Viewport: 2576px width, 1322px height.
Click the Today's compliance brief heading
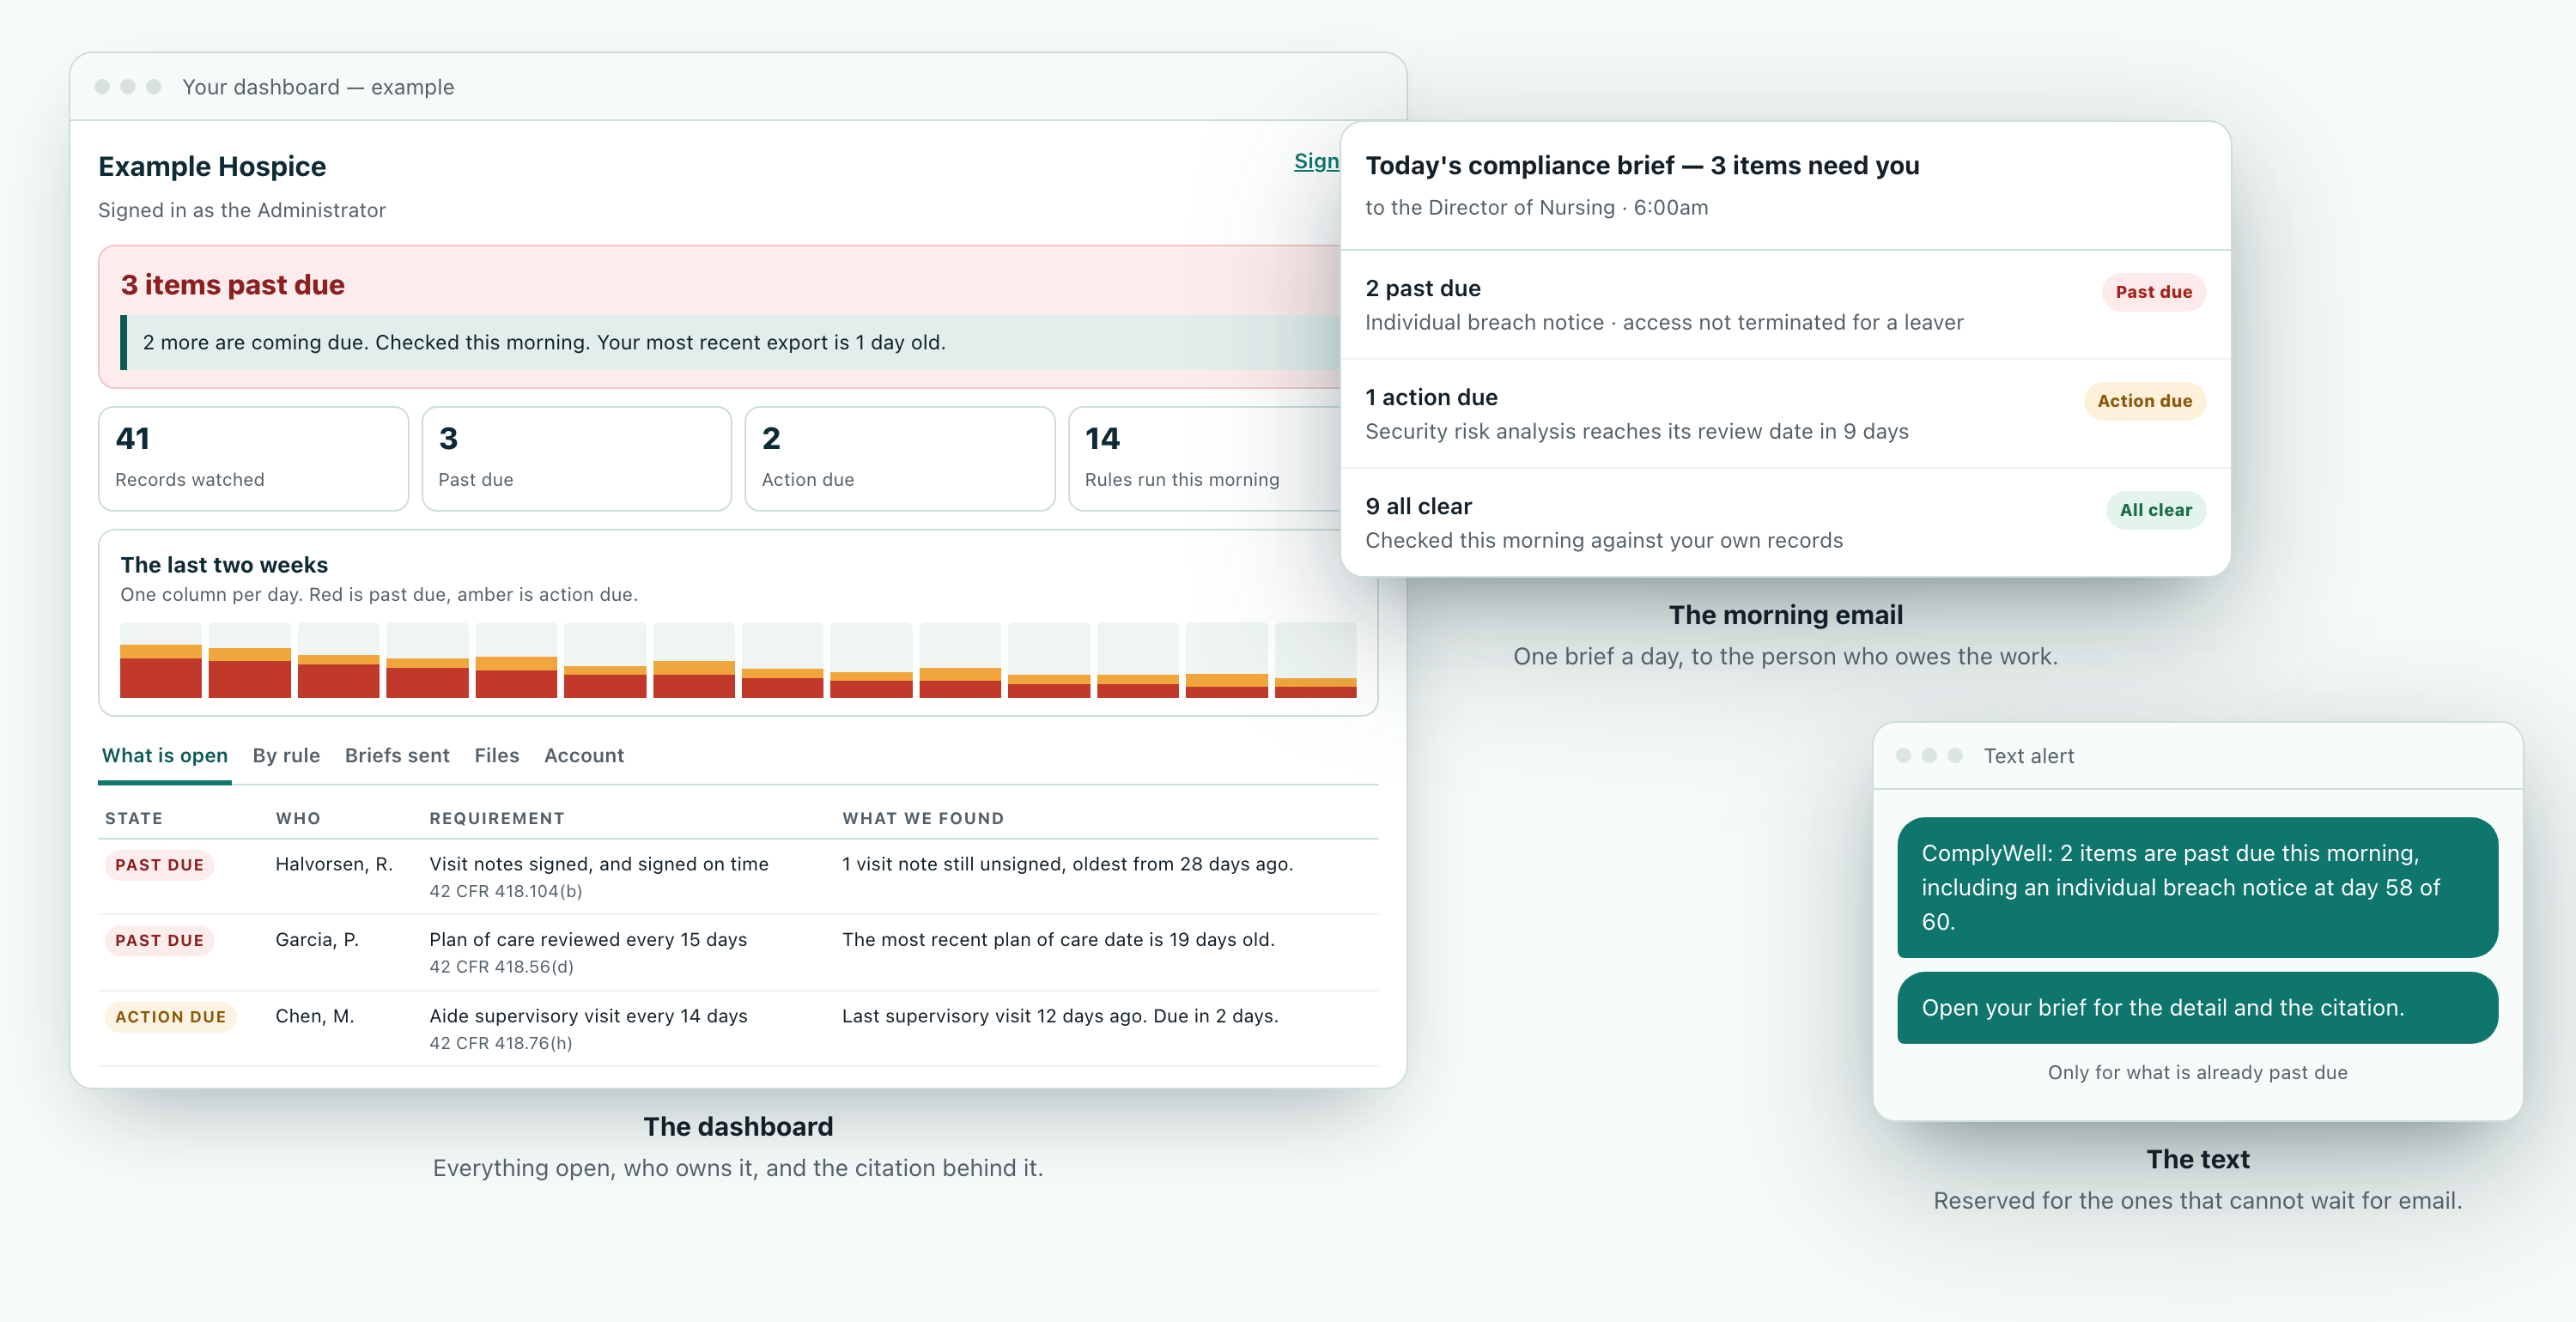(1642, 165)
